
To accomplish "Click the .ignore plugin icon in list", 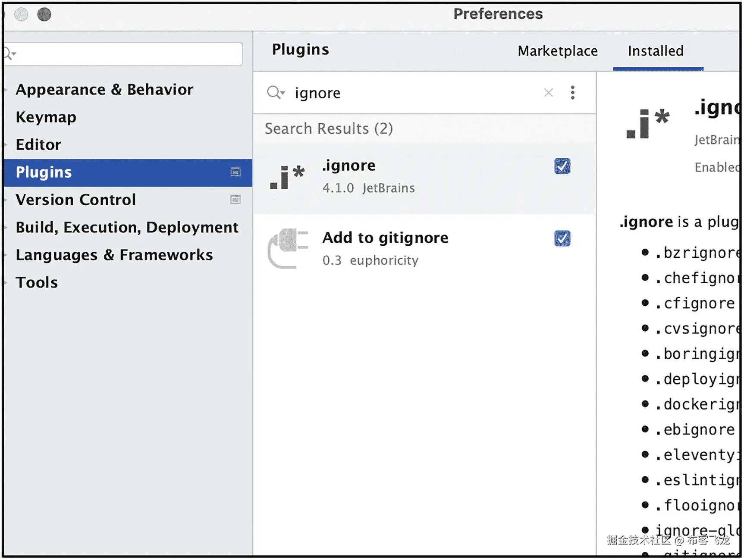I will [x=287, y=178].
